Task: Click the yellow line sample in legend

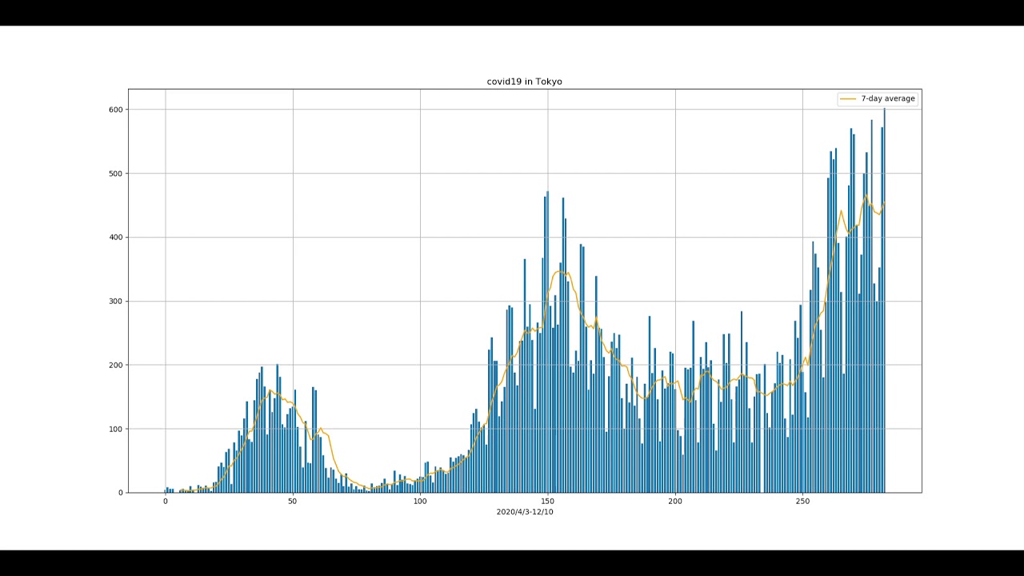Action: pos(848,98)
